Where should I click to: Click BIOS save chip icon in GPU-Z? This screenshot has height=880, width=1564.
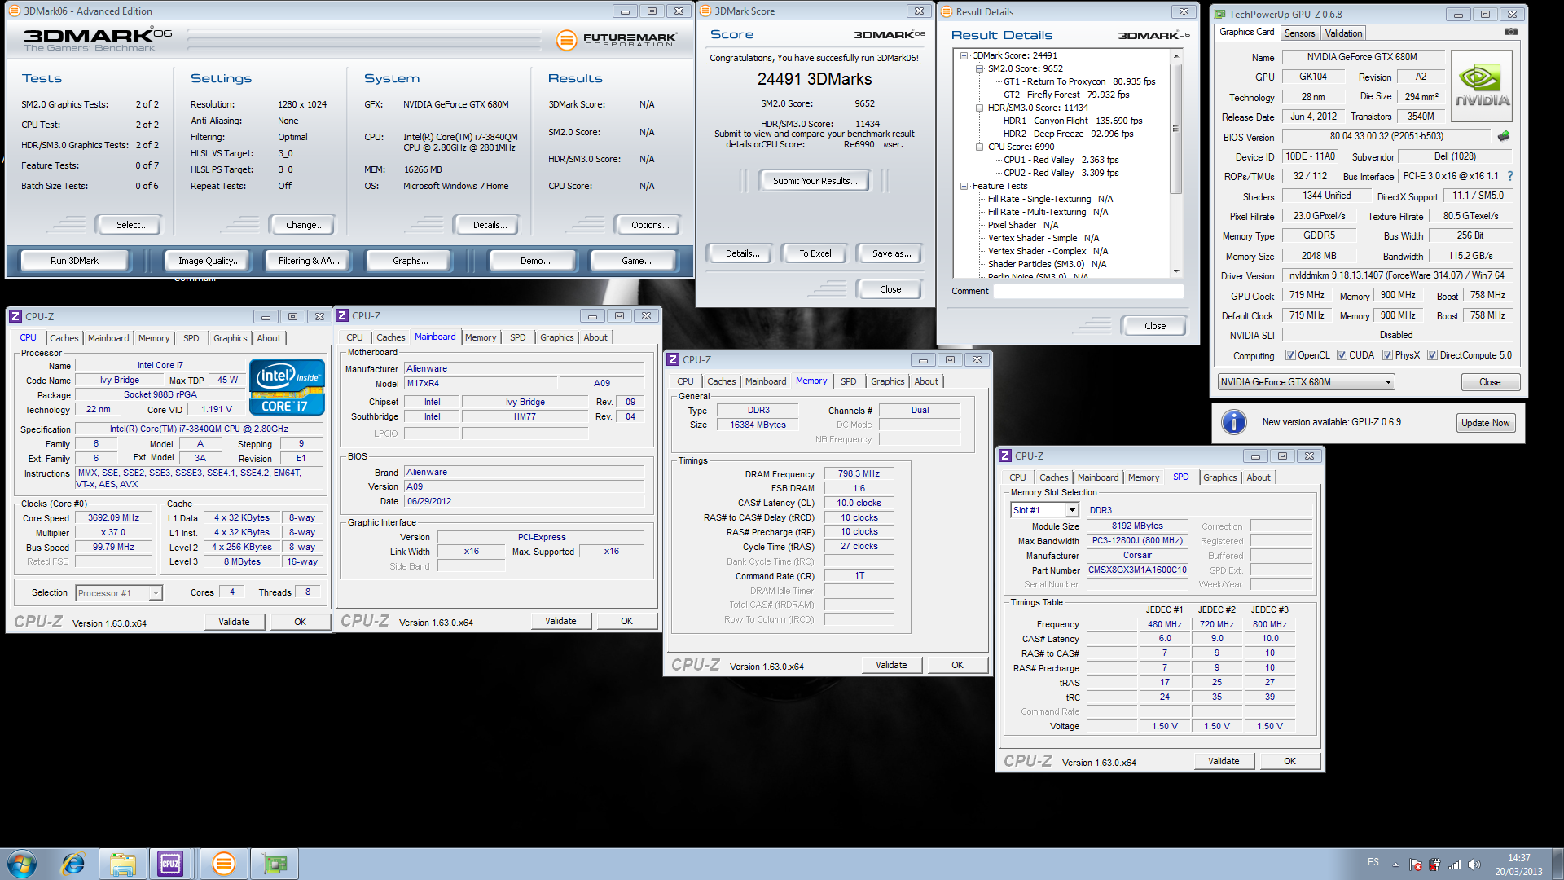coord(1504,136)
